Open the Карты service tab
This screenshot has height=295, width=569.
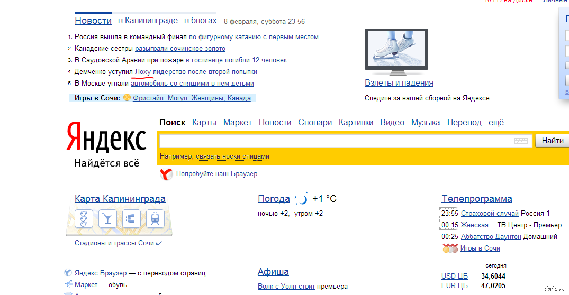coord(204,123)
